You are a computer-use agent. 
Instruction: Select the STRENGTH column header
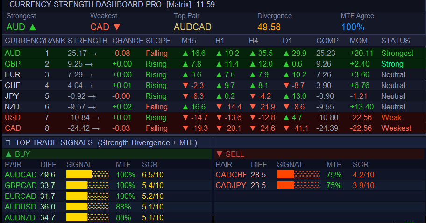tap(87, 41)
